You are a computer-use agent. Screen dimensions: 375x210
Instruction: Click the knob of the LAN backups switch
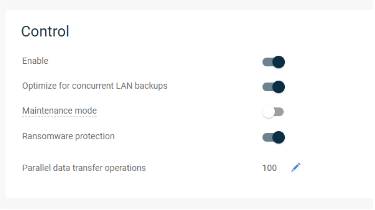[x=279, y=87]
